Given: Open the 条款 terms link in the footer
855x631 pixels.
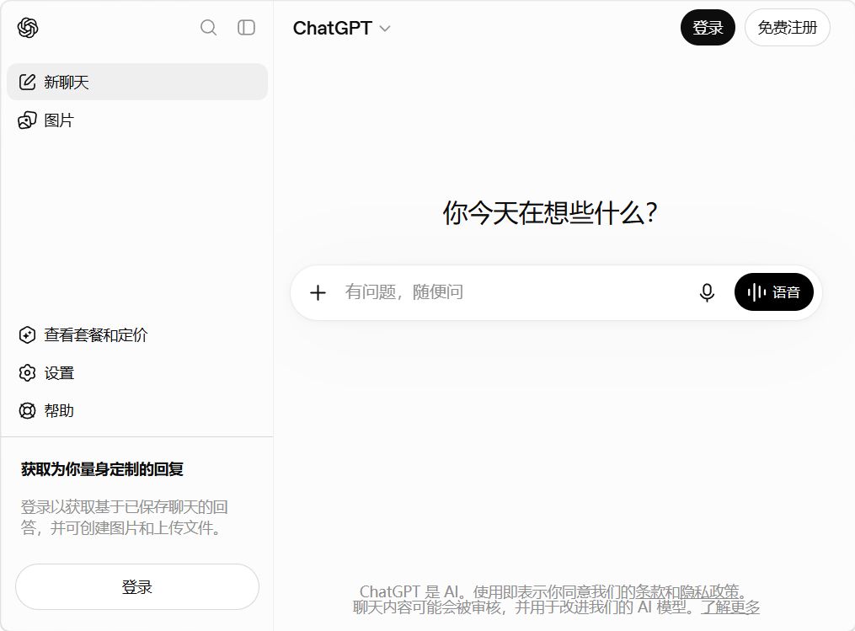Looking at the screenshot, I should [x=650, y=591].
